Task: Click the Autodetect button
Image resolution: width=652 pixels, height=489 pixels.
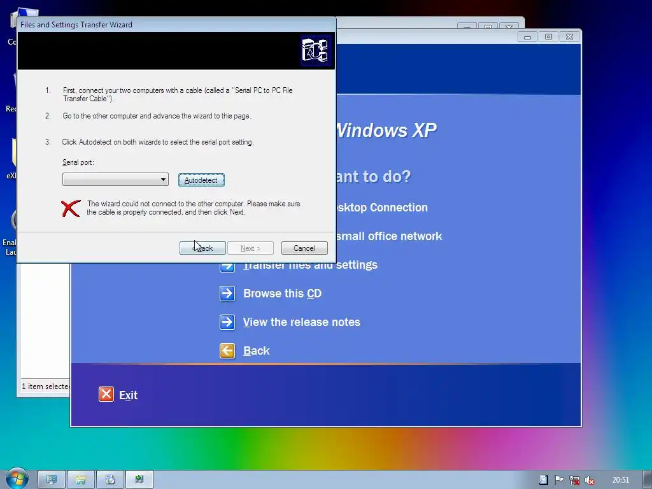Action: 201,180
